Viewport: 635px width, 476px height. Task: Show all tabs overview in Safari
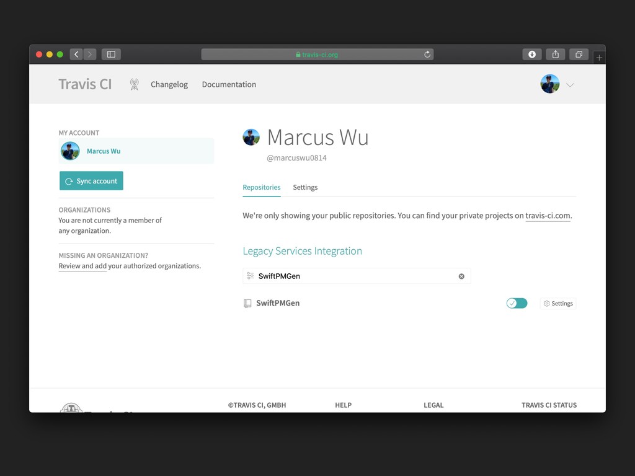579,55
